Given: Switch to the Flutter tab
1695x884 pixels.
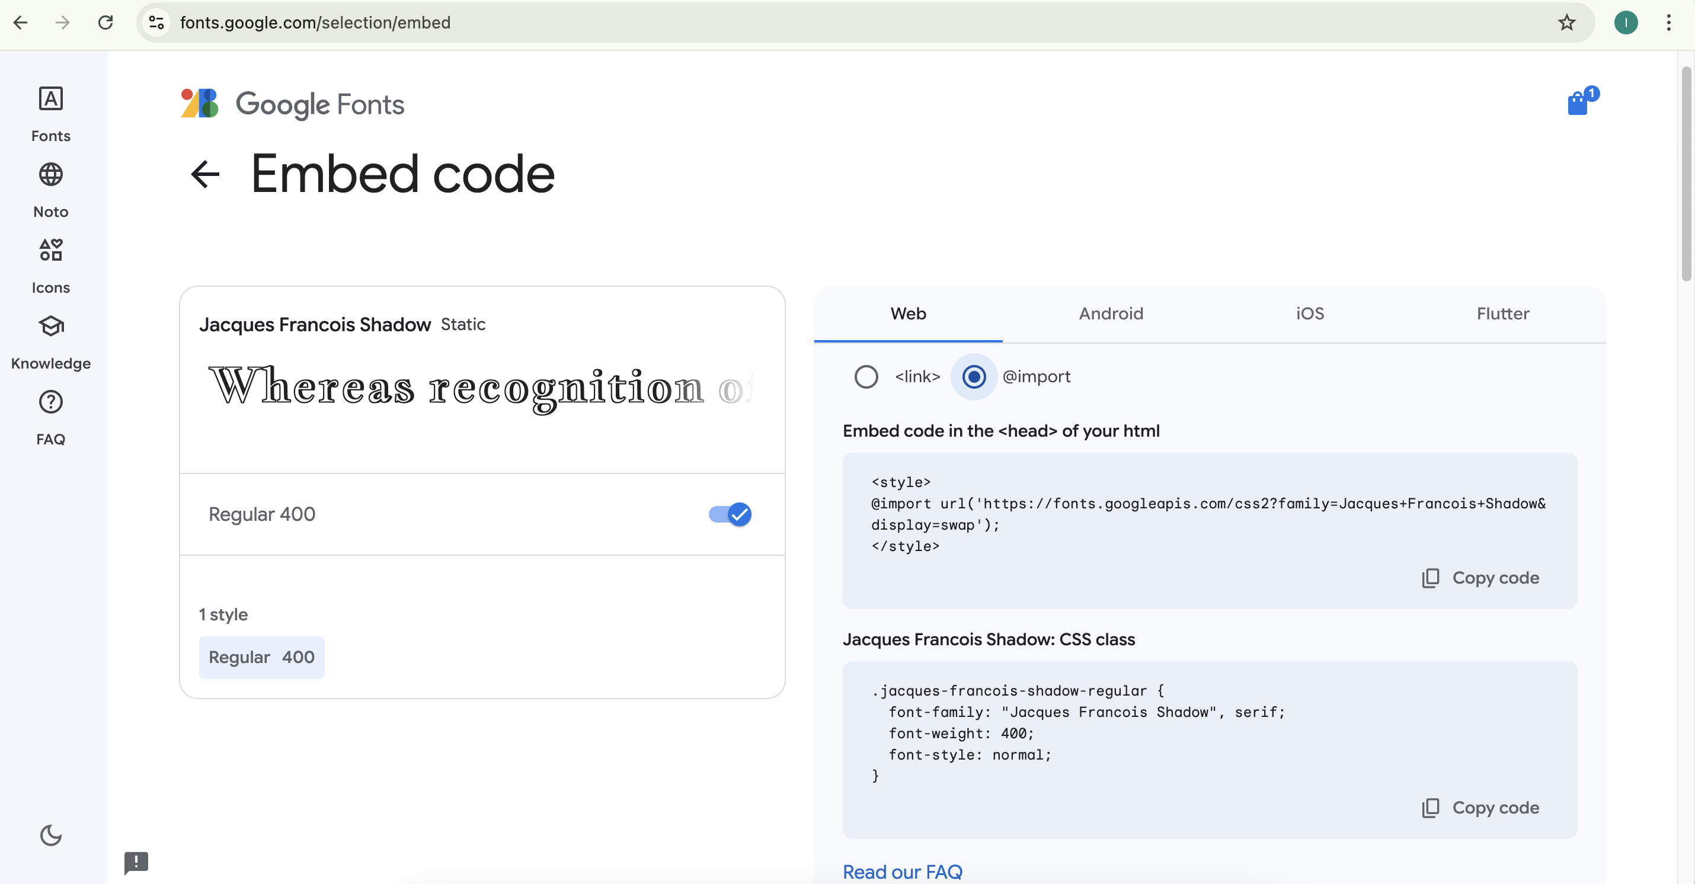Looking at the screenshot, I should (x=1503, y=314).
